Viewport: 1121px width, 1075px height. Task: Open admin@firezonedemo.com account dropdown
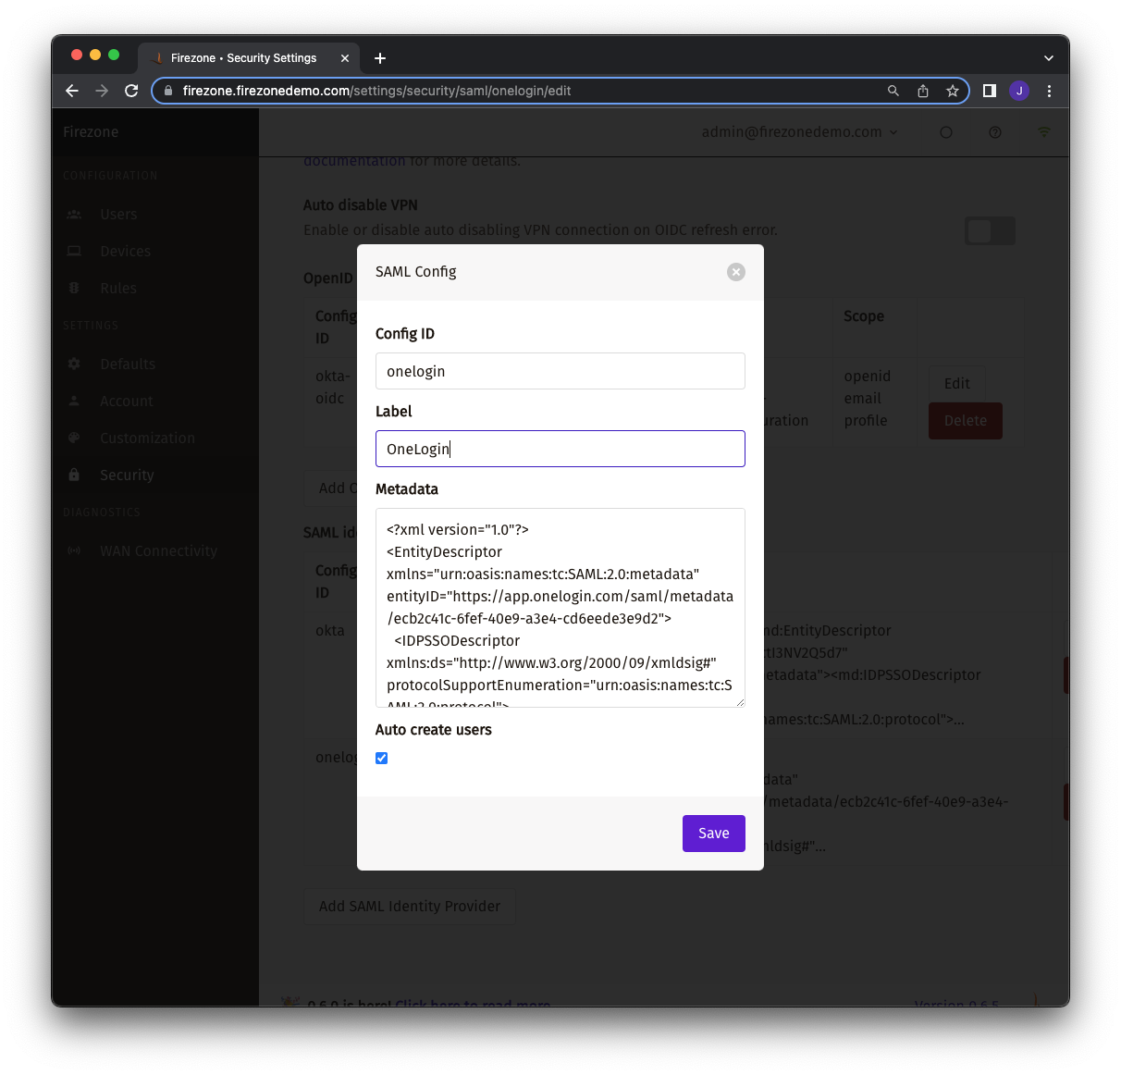point(799,132)
